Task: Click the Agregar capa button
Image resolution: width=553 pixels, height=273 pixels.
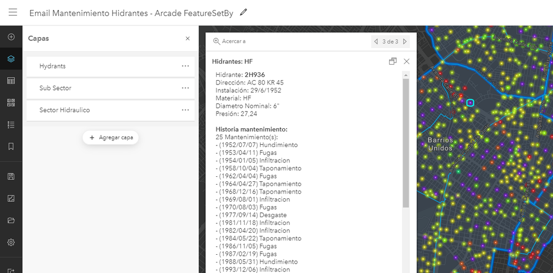Action: click(x=111, y=138)
